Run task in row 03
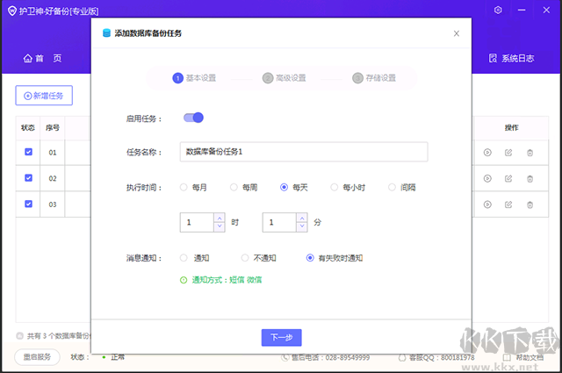The height and width of the screenshot is (373, 562). (487, 204)
